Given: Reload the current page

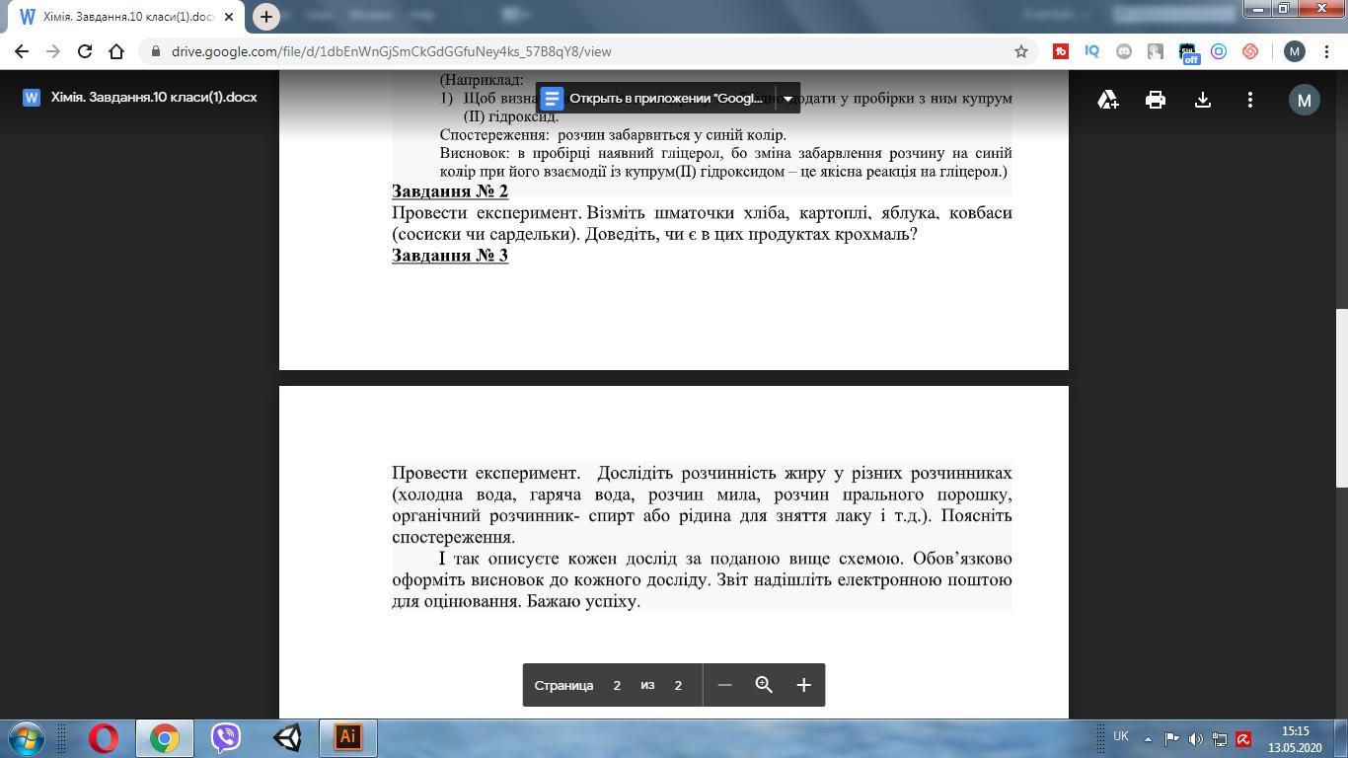Looking at the screenshot, I should point(85,51).
